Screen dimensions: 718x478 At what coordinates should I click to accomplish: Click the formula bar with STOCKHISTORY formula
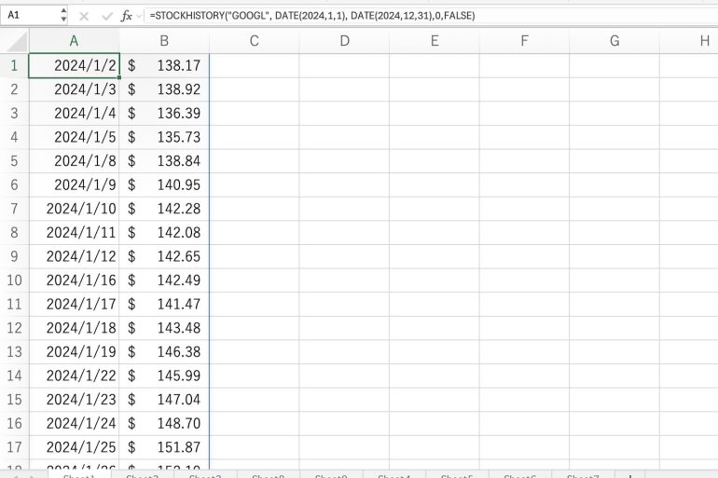click(431, 16)
